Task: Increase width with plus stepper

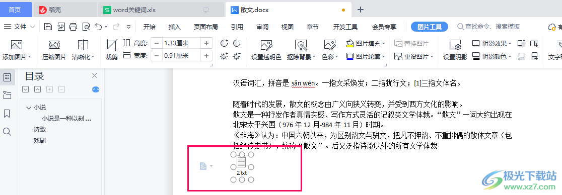Action: click(x=206, y=56)
